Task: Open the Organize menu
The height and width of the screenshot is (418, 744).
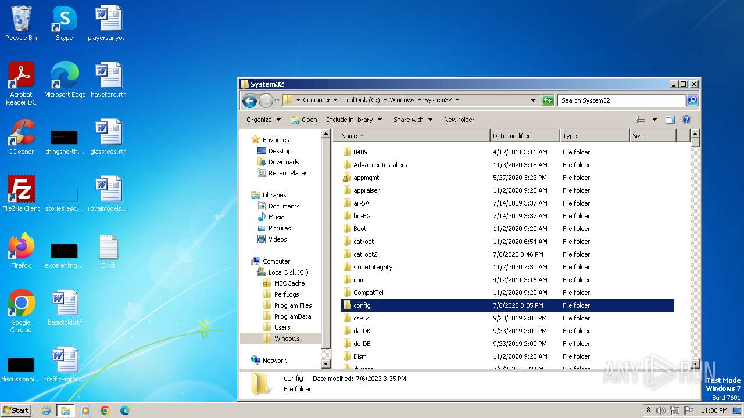Action: 263,120
